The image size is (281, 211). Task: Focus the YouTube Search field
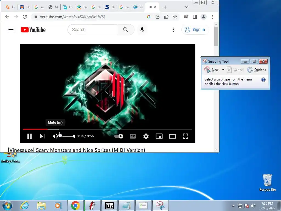(92, 30)
